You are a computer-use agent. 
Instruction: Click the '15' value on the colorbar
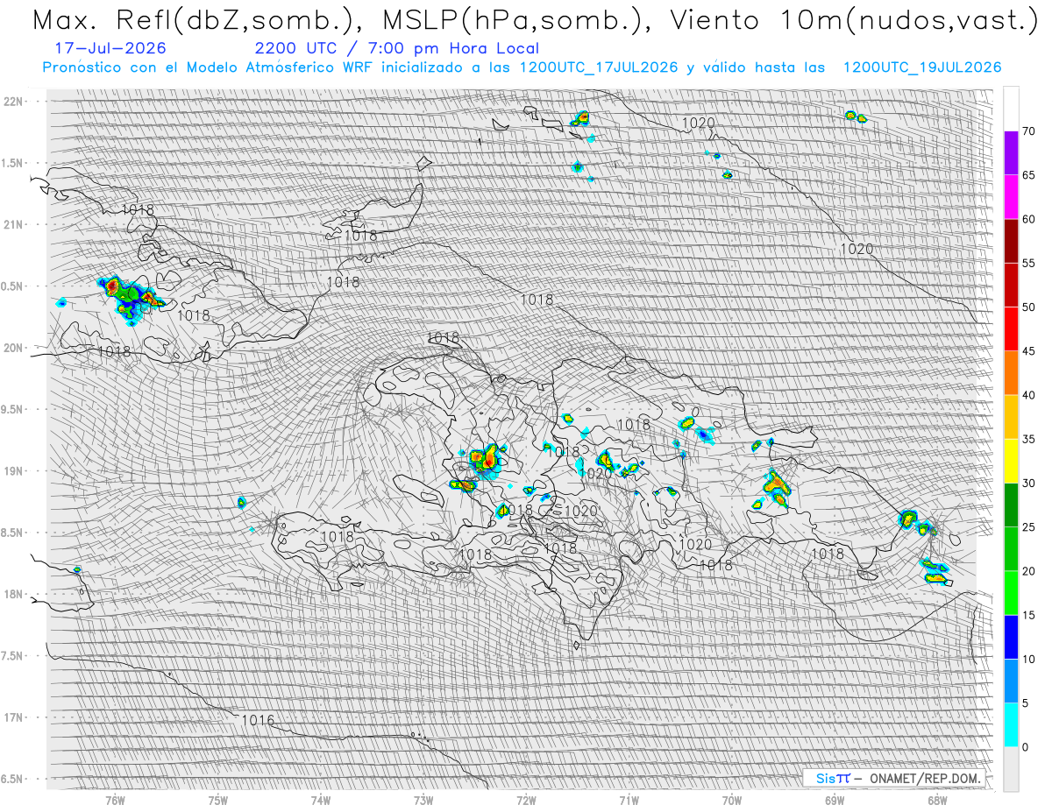click(1028, 615)
